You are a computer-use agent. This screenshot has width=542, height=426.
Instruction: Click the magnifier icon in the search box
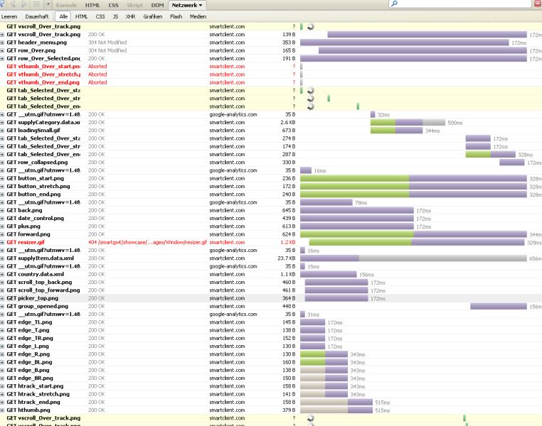393,4
